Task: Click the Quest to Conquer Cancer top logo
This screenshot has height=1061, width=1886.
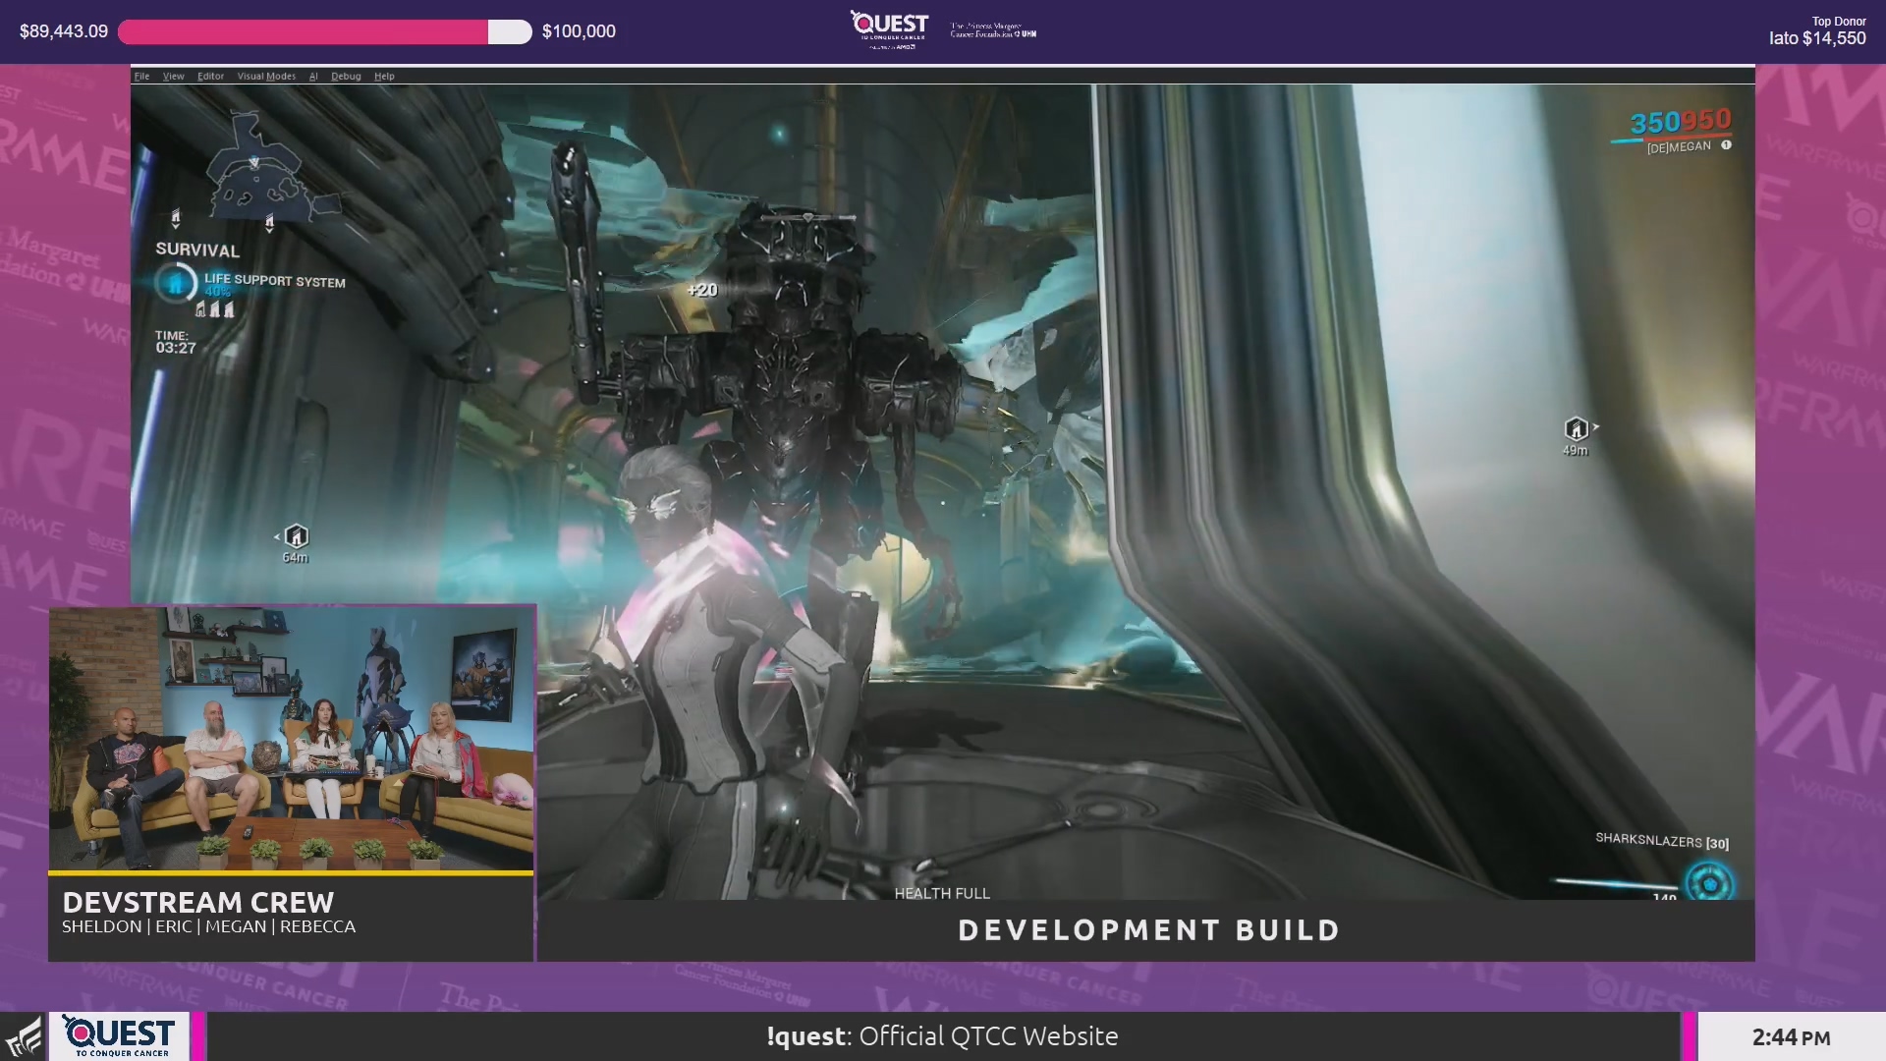Action: point(889,29)
